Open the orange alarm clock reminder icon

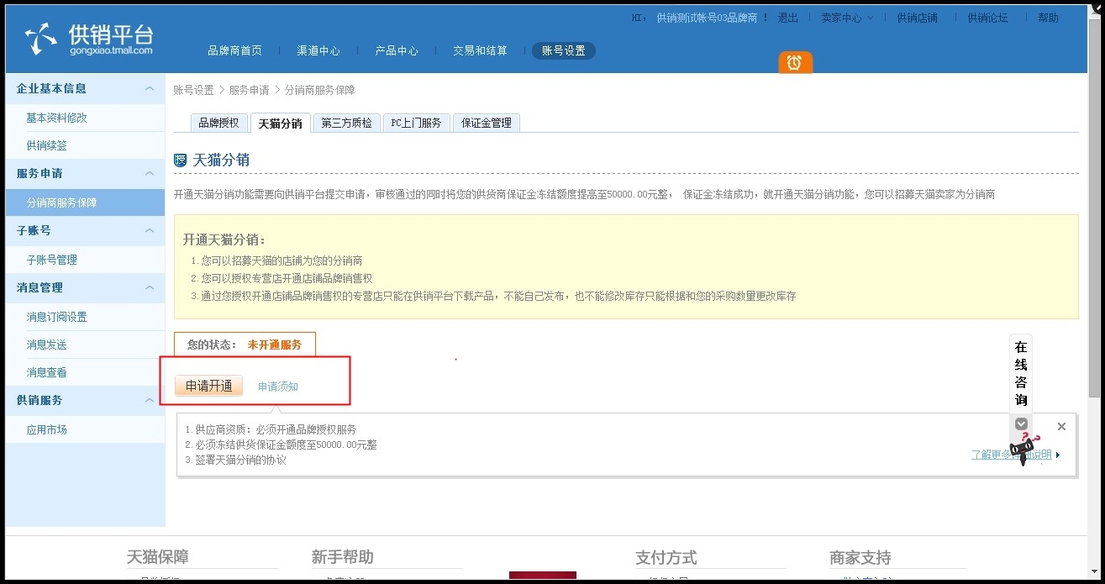point(795,62)
